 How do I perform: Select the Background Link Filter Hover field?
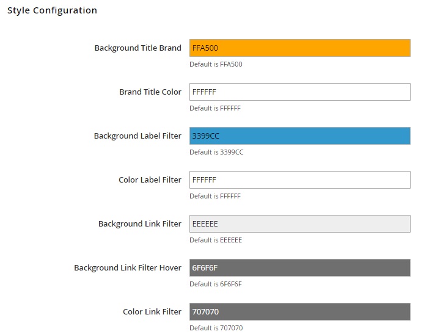coord(299,267)
